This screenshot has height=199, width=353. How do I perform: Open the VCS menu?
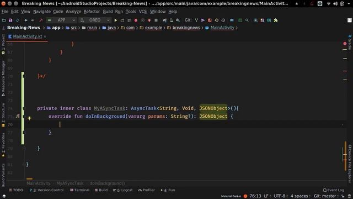[143, 12]
